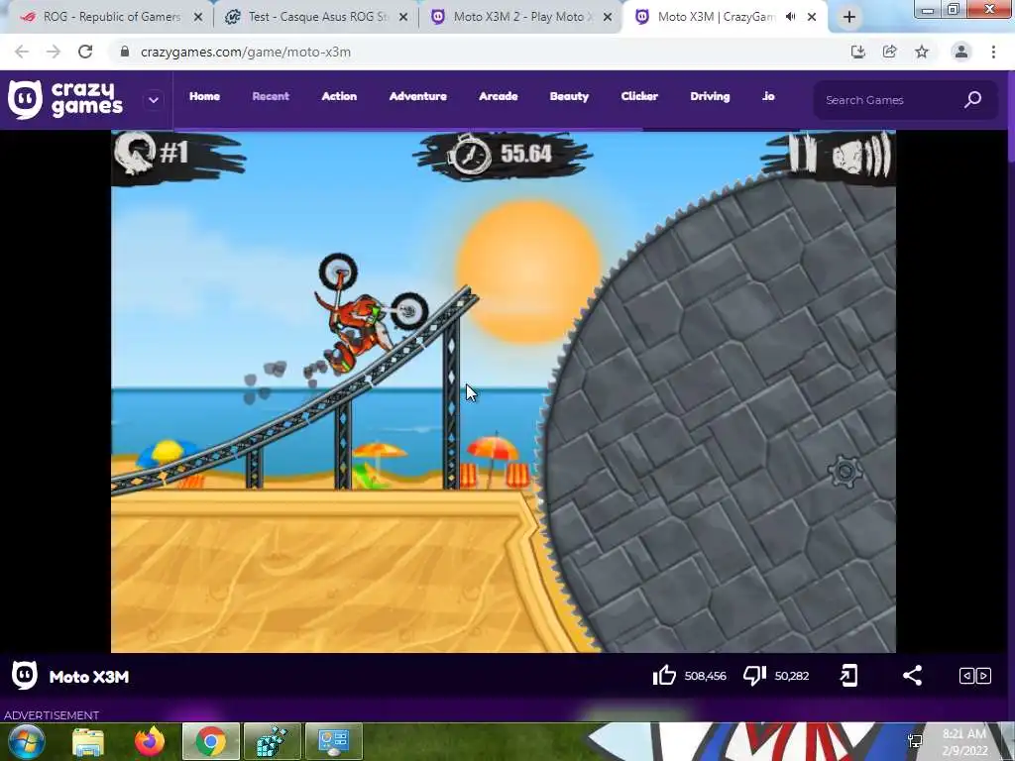Reload the current page
The image size is (1015, 761).
tap(85, 52)
